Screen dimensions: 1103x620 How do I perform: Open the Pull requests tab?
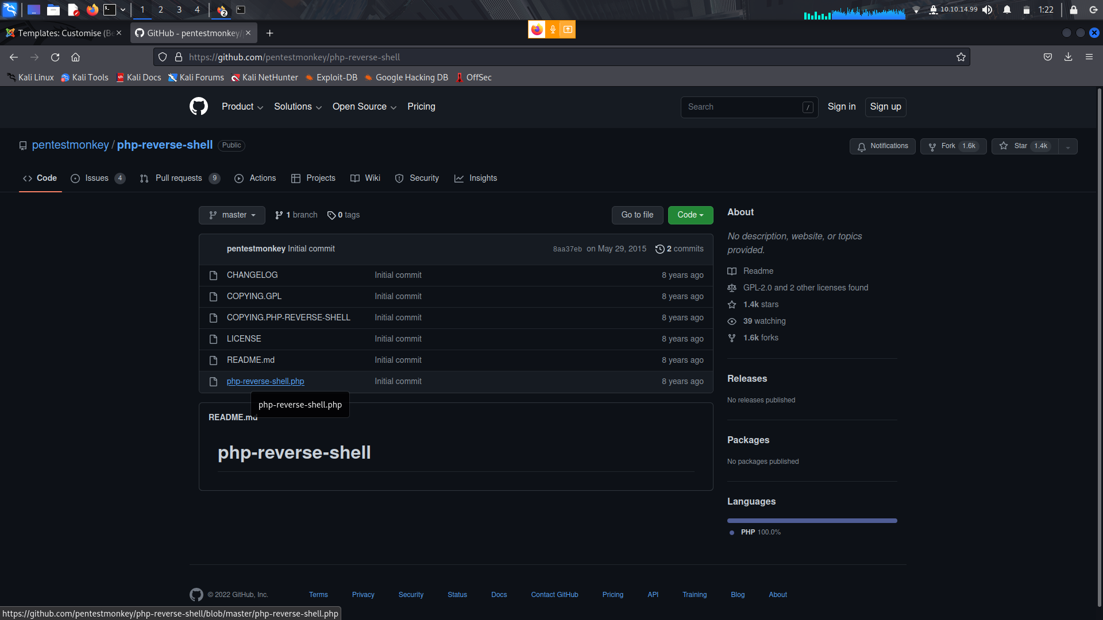coord(178,178)
